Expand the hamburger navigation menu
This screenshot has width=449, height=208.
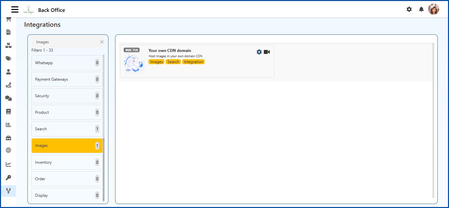coord(15,9)
